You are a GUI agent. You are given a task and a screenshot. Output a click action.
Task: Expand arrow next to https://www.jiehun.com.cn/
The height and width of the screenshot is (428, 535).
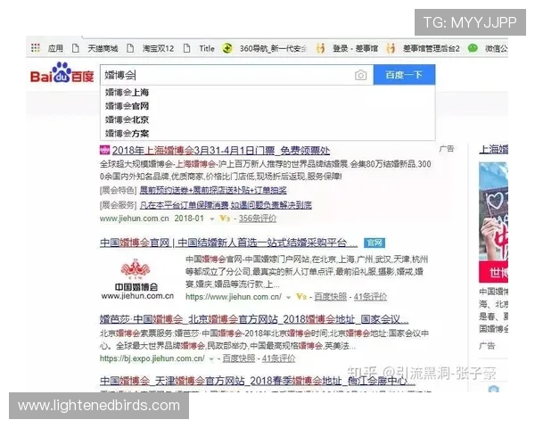point(288,297)
